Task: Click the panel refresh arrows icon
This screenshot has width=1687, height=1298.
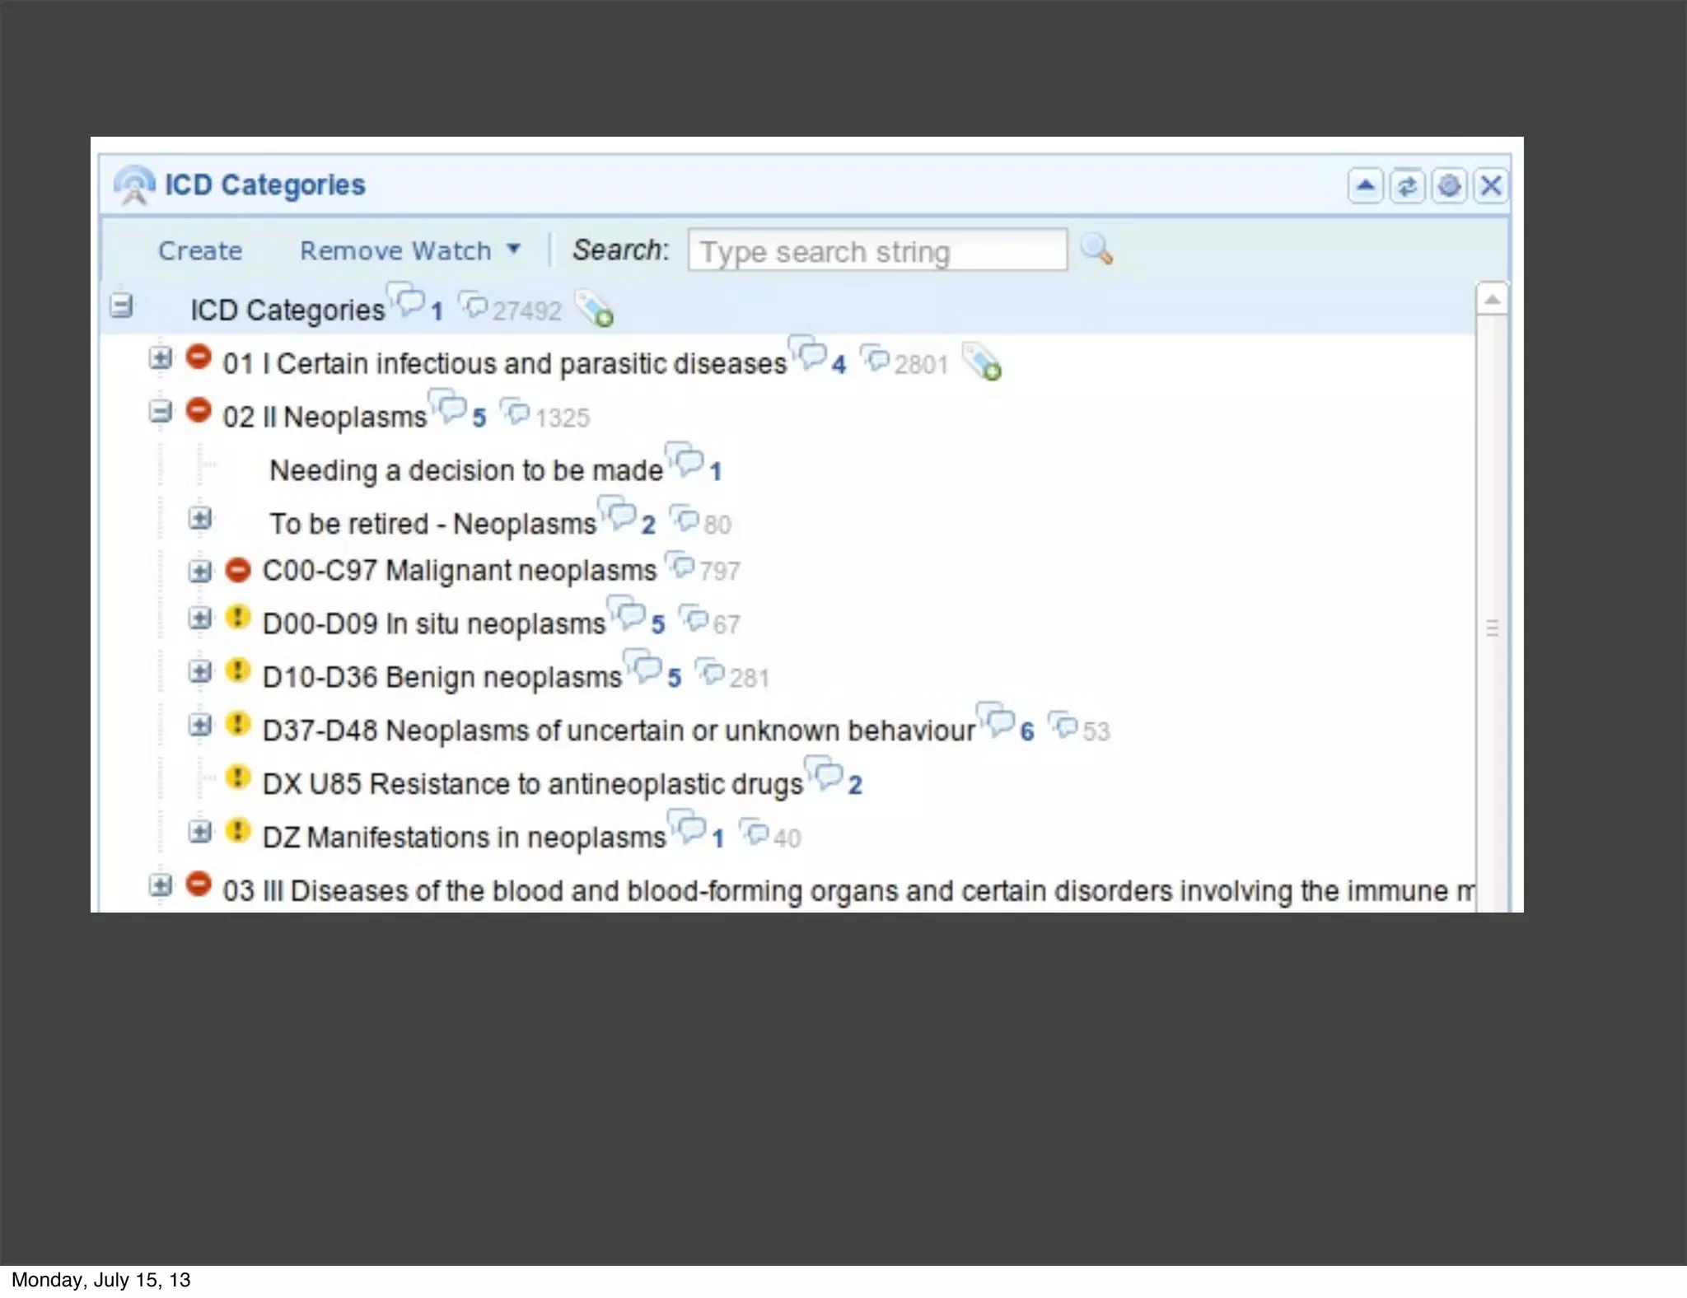Action: pos(1407,186)
